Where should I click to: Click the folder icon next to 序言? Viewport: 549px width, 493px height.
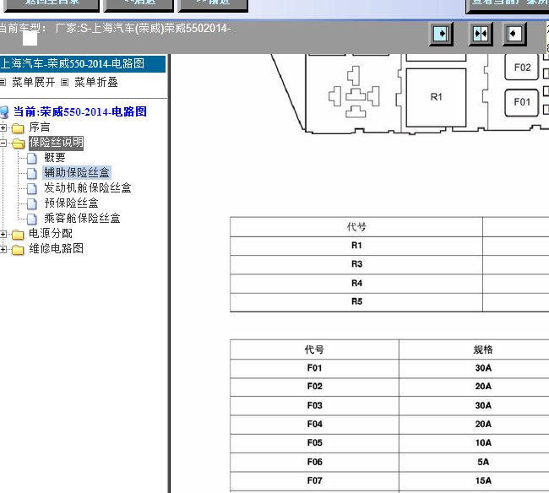(x=18, y=128)
